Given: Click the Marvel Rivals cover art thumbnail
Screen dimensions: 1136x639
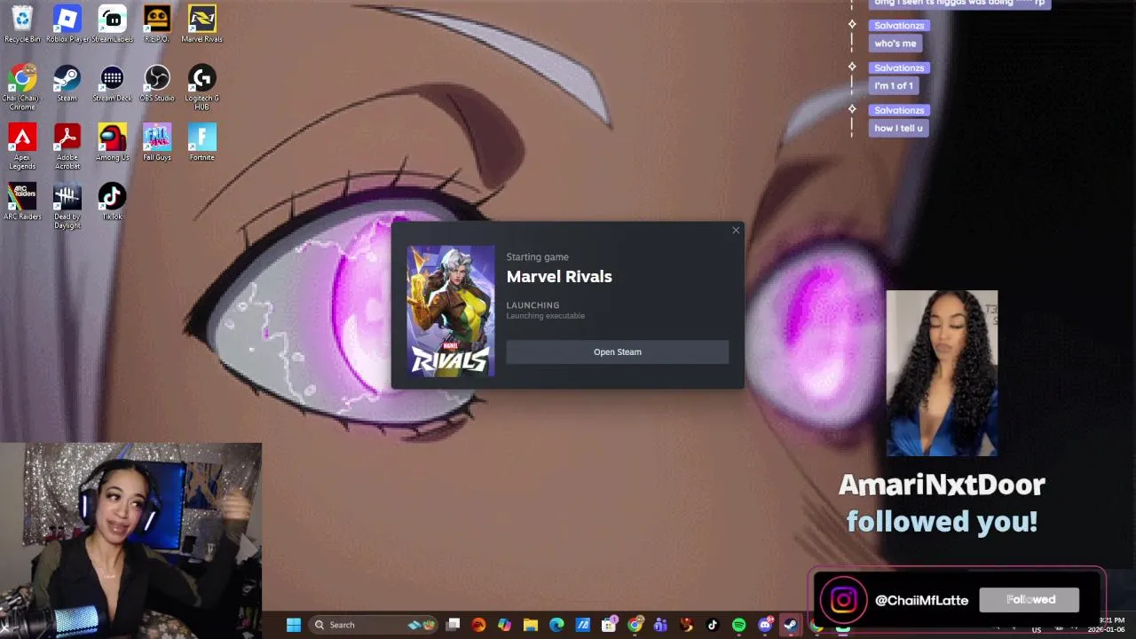Looking at the screenshot, I should (x=451, y=311).
